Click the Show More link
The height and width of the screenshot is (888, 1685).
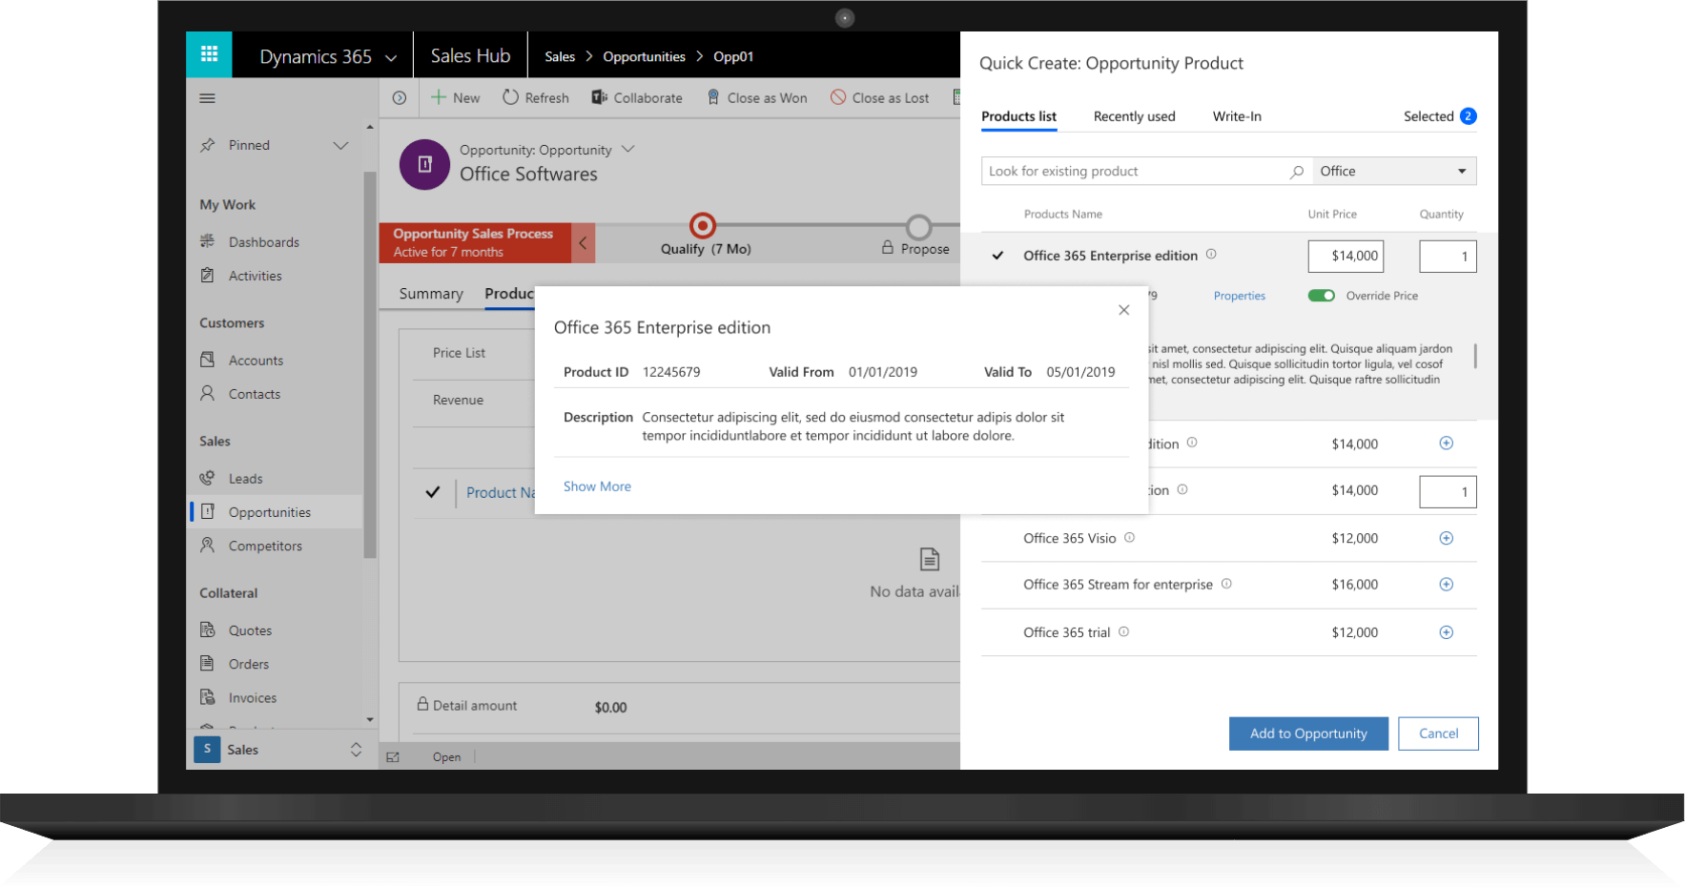click(597, 486)
